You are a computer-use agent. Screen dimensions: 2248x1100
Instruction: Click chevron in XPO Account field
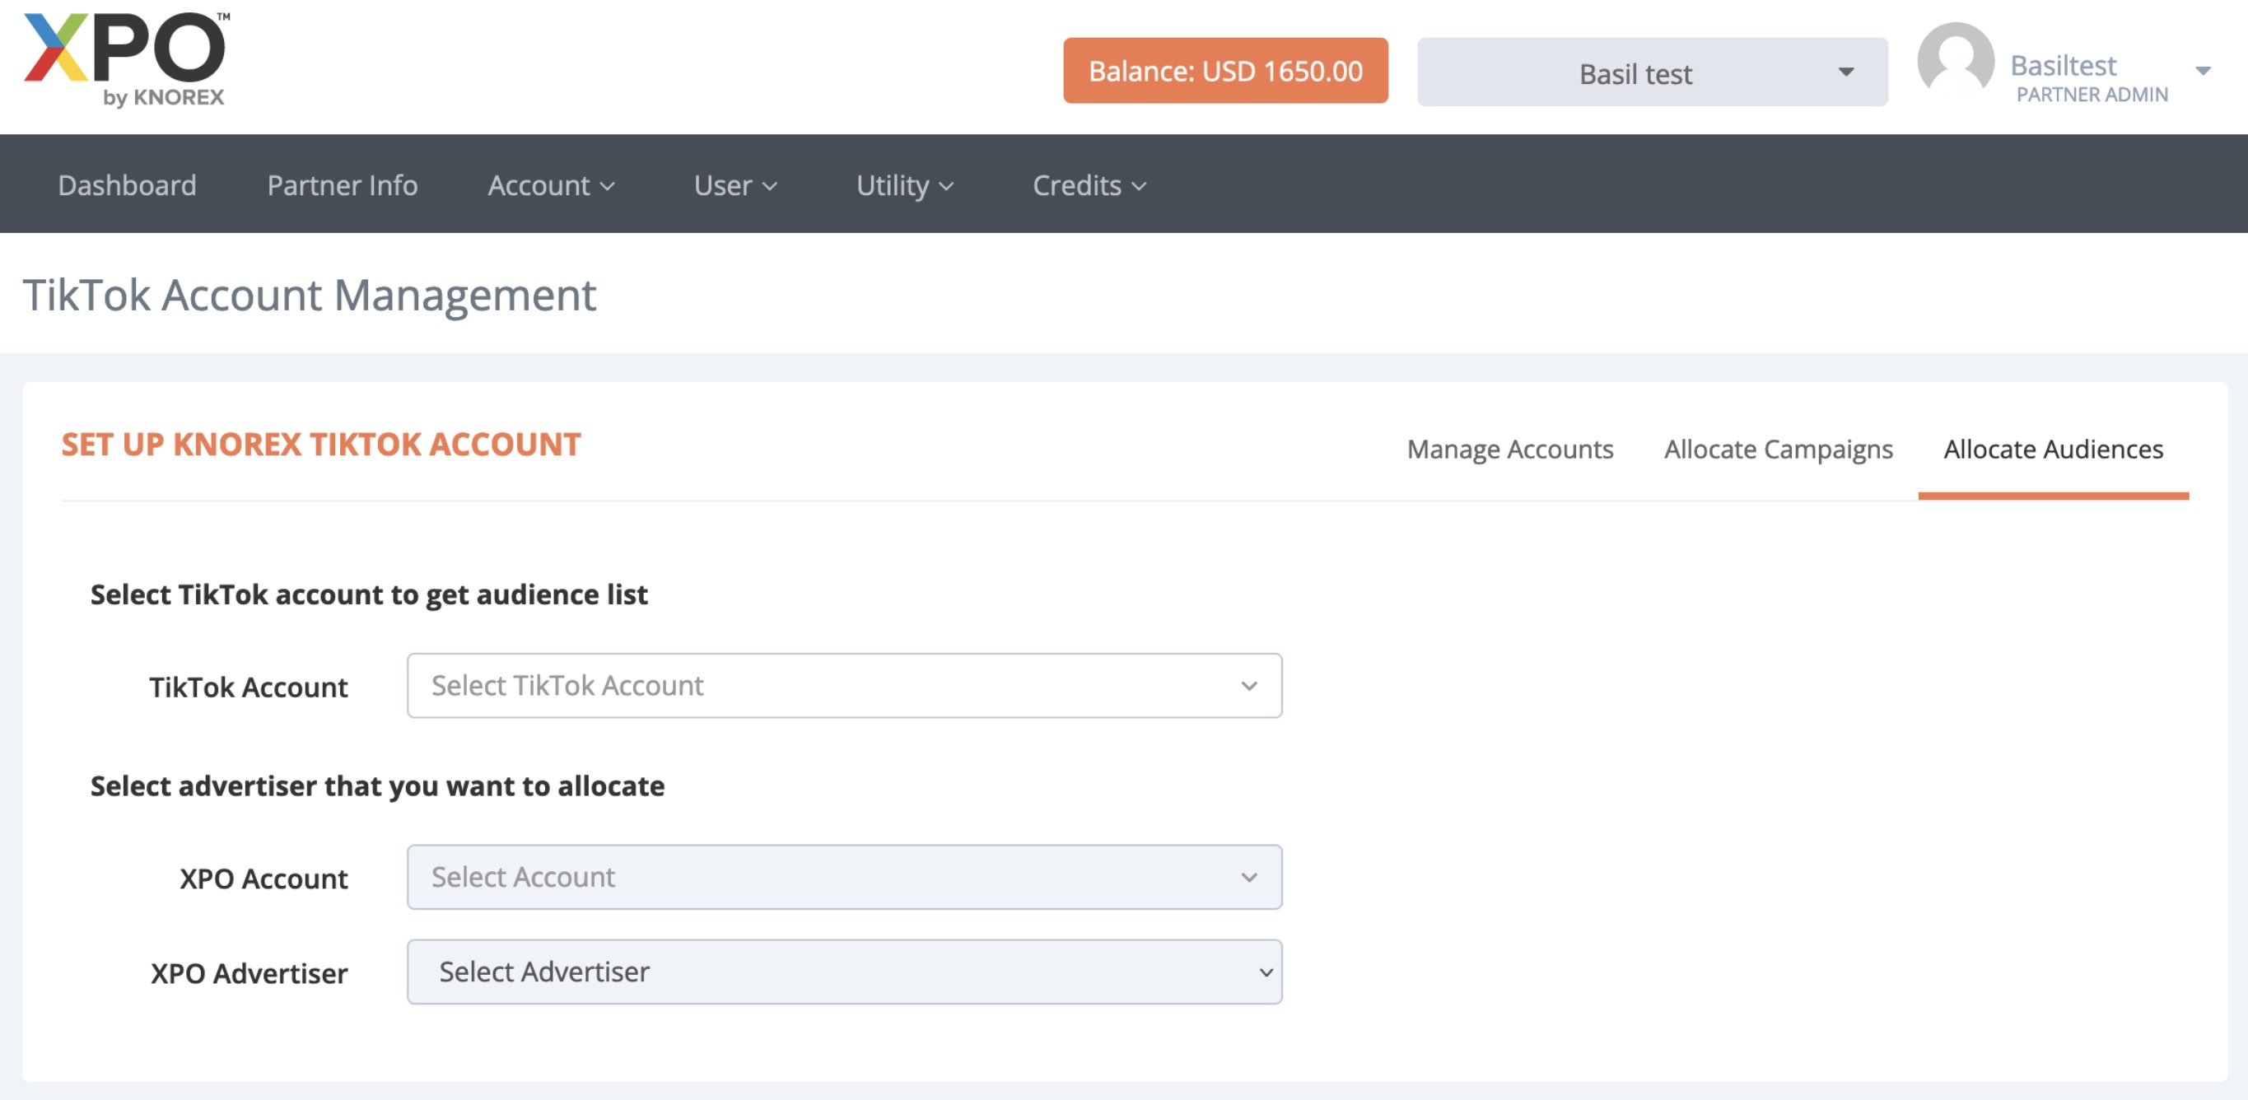[1249, 878]
